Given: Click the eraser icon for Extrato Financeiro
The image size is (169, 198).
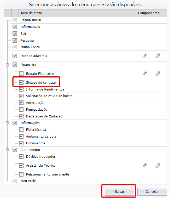Looking at the screenshot, I should [158, 73].
